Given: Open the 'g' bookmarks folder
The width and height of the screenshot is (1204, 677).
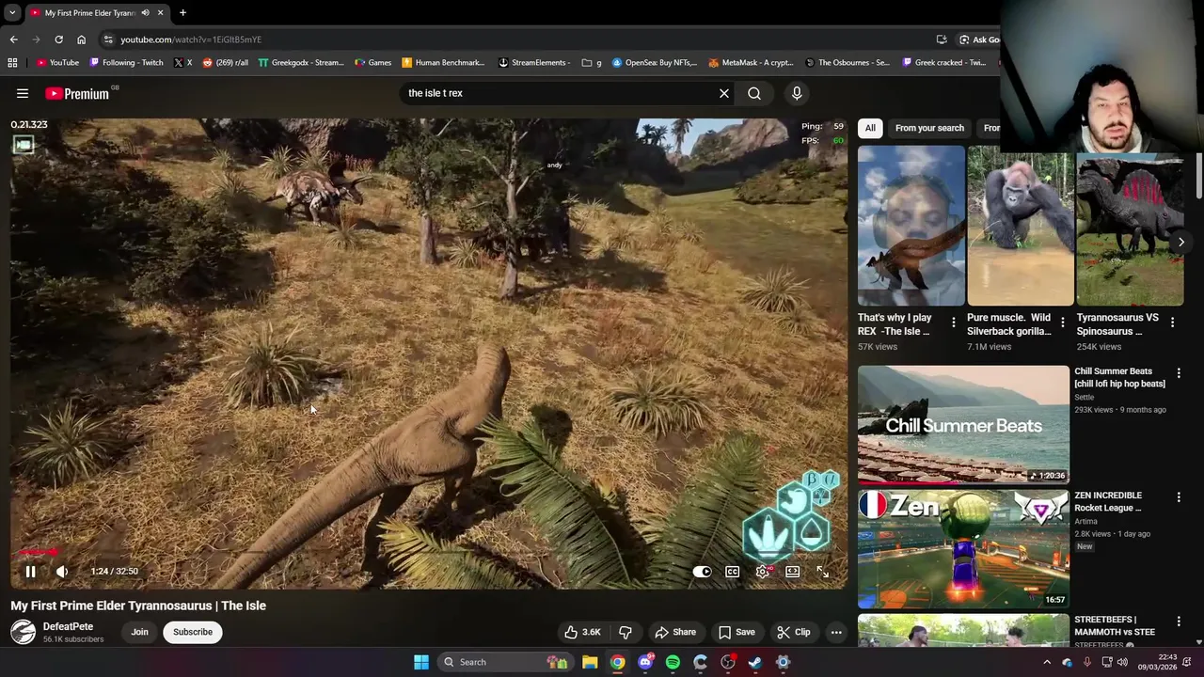Looking at the screenshot, I should point(593,63).
